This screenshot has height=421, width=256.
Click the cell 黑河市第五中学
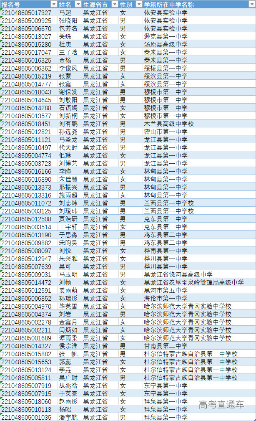click(x=166, y=290)
